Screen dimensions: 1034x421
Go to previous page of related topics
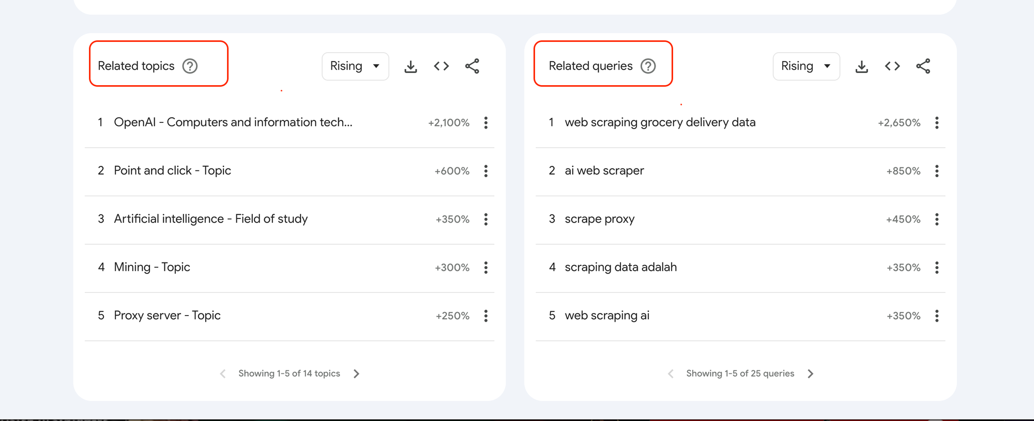[223, 373]
